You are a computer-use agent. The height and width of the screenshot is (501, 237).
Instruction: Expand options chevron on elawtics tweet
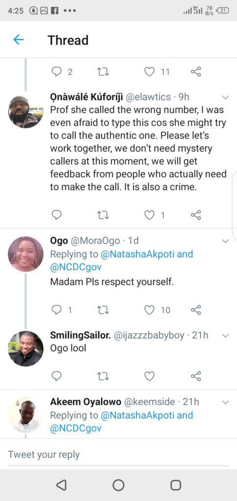tap(226, 97)
